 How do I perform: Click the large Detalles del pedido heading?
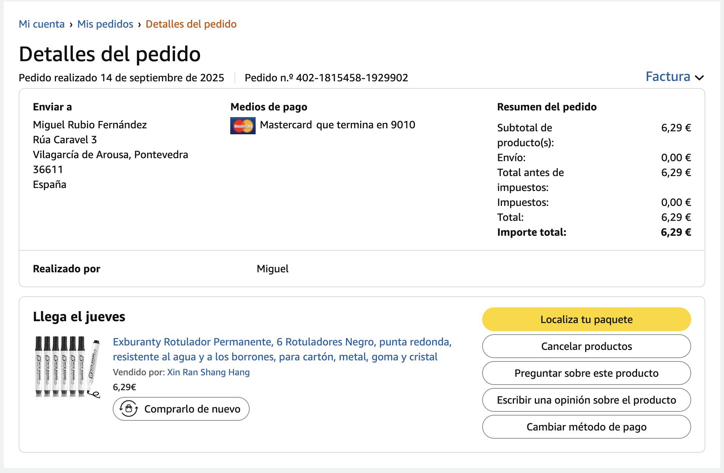(x=110, y=54)
